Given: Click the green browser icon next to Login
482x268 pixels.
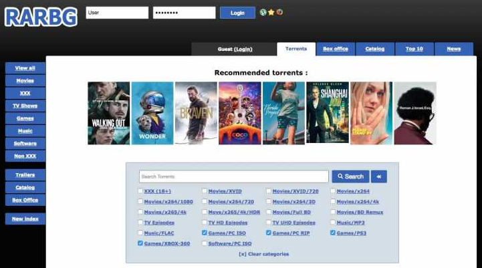Looking at the screenshot, I should [x=263, y=12].
